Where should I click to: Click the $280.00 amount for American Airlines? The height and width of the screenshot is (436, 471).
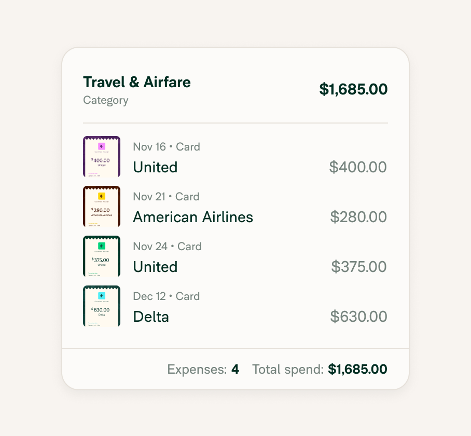358,217
